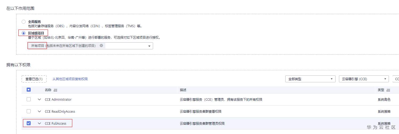Screen dimensions: 399x134
Task: Toggle the select-all checkbox in table header
Action: [x=29, y=90]
